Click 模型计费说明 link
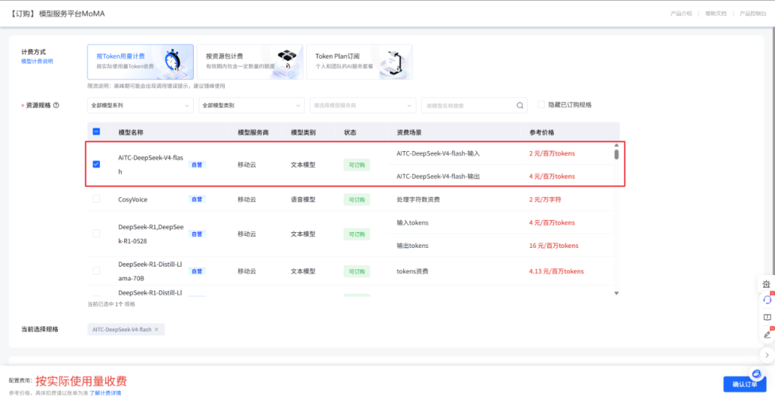The height and width of the screenshot is (402, 775). click(x=37, y=61)
